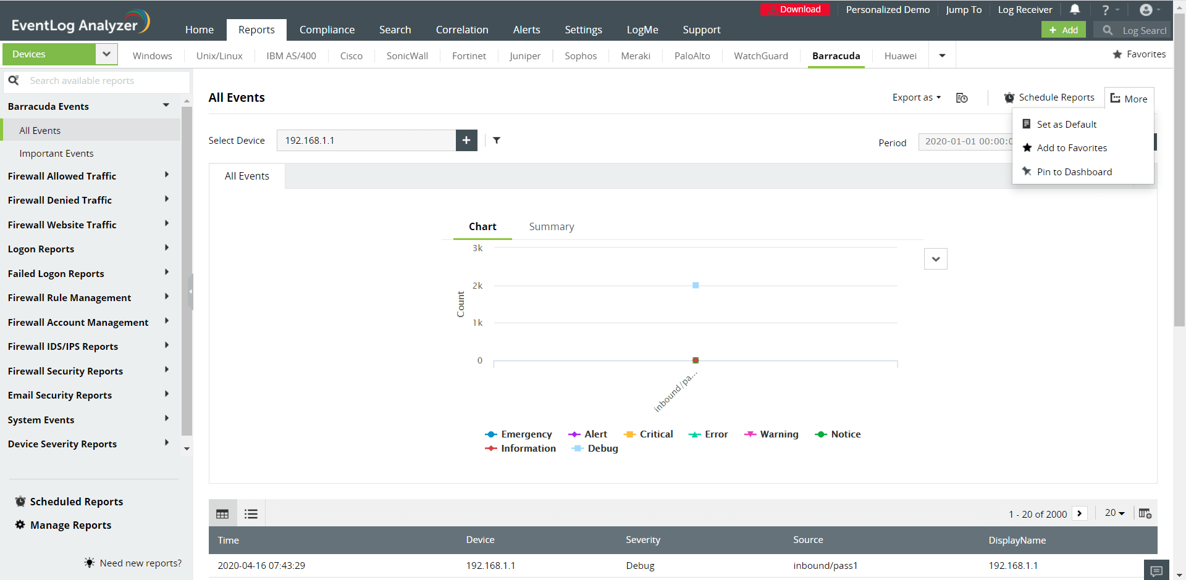Click the notification bell icon
Image resolution: width=1186 pixels, height=580 pixels.
pyautogui.click(x=1075, y=9)
